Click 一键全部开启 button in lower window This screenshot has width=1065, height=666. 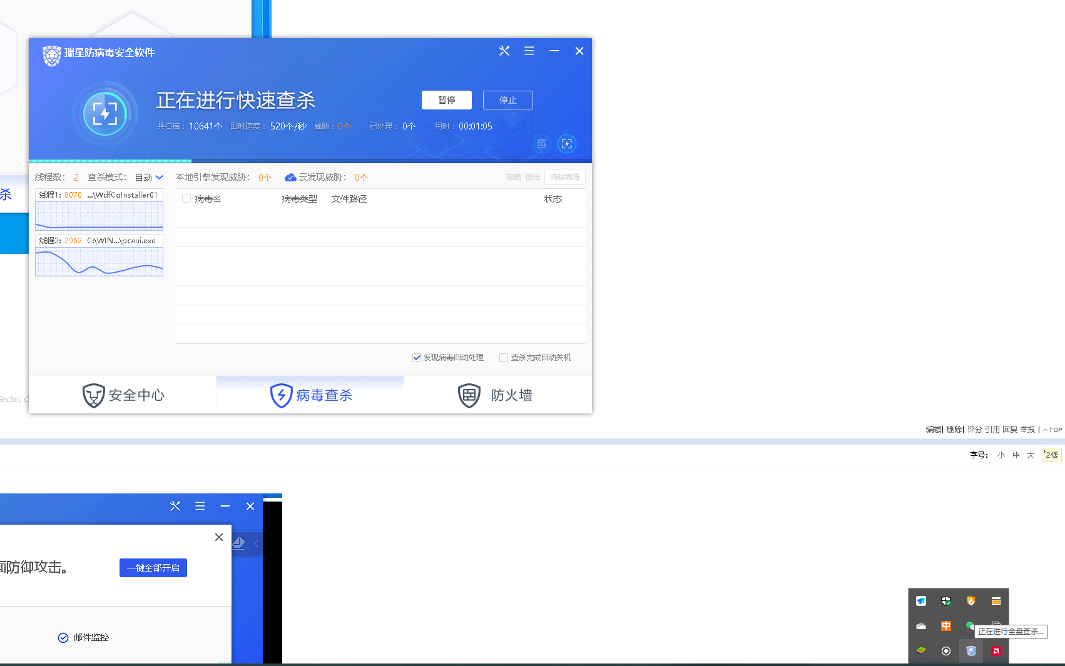(x=153, y=568)
